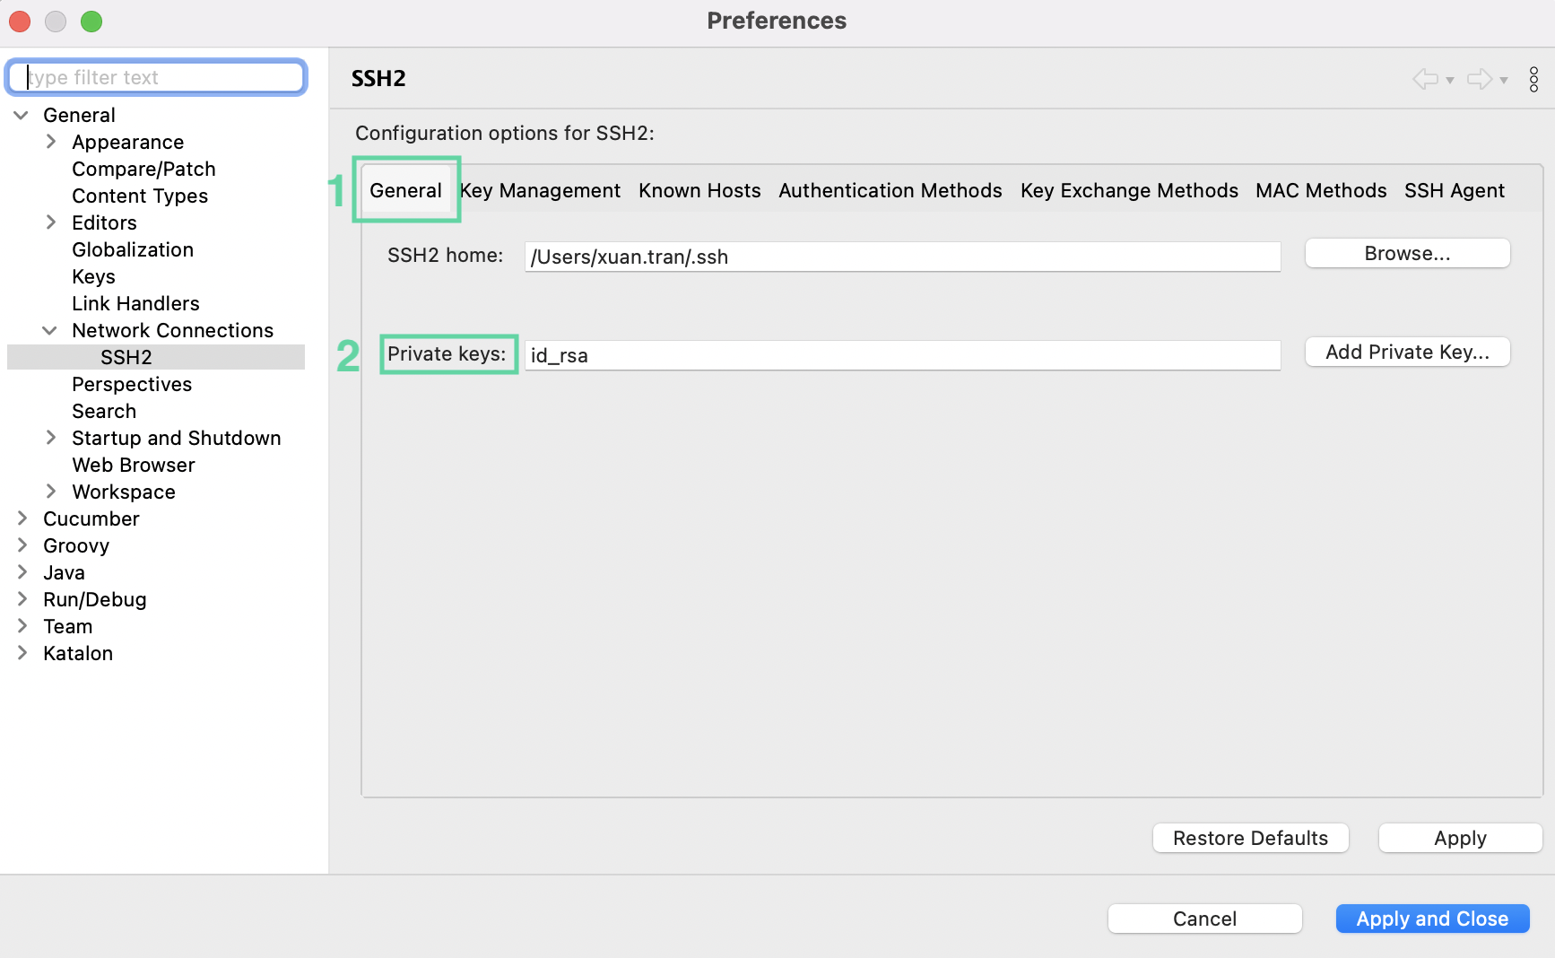This screenshot has height=958, width=1555.
Task: Open the view menu via three-dot icon
Action: (x=1533, y=79)
